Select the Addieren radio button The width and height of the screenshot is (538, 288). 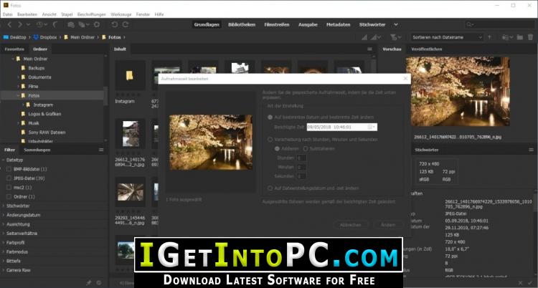coord(277,149)
